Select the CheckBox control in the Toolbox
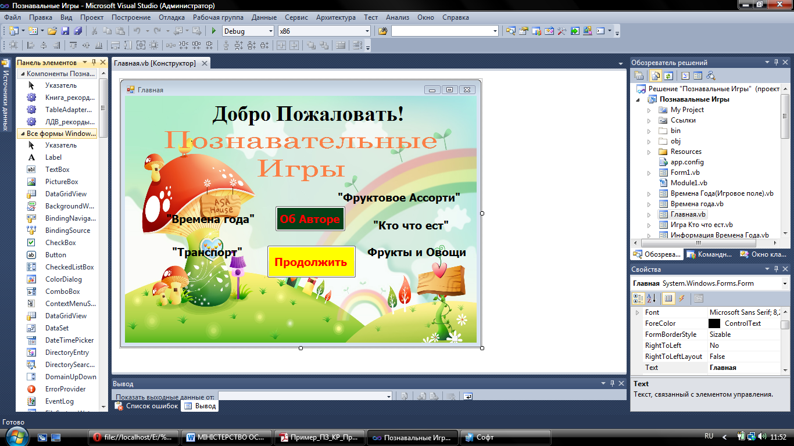This screenshot has width=794, height=446. pyautogui.click(x=57, y=243)
